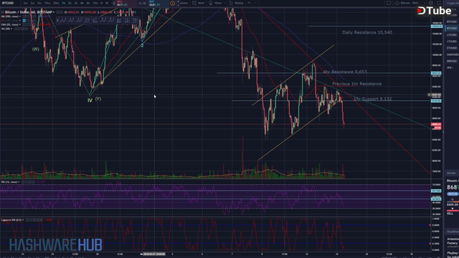
Task: Click the orange info circle icon
Action: (x=172, y=3)
